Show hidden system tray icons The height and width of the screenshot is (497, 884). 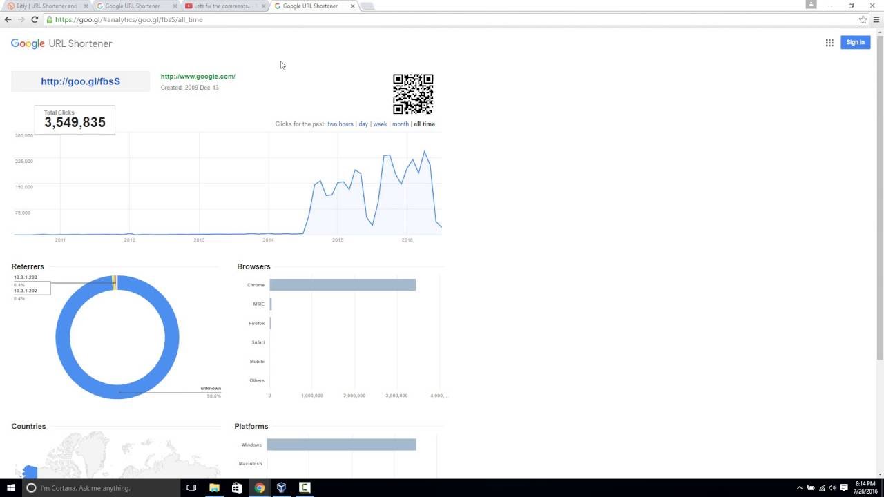(800, 488)
